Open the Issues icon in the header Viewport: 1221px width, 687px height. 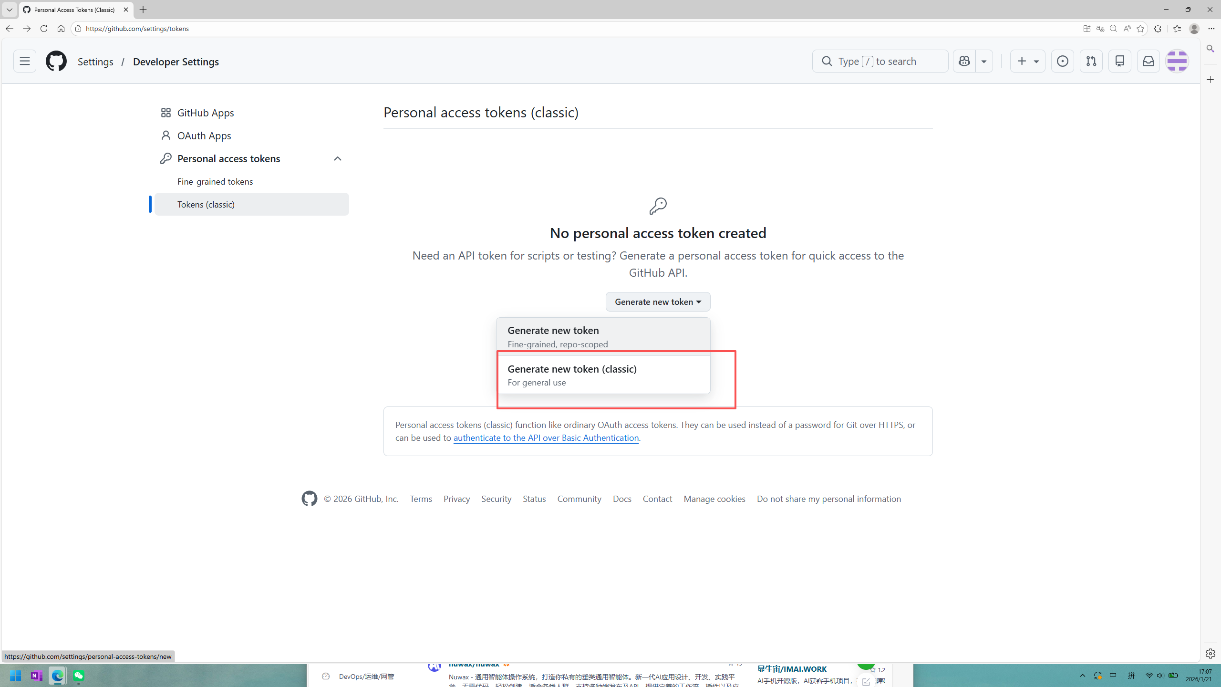[1062, 61]
